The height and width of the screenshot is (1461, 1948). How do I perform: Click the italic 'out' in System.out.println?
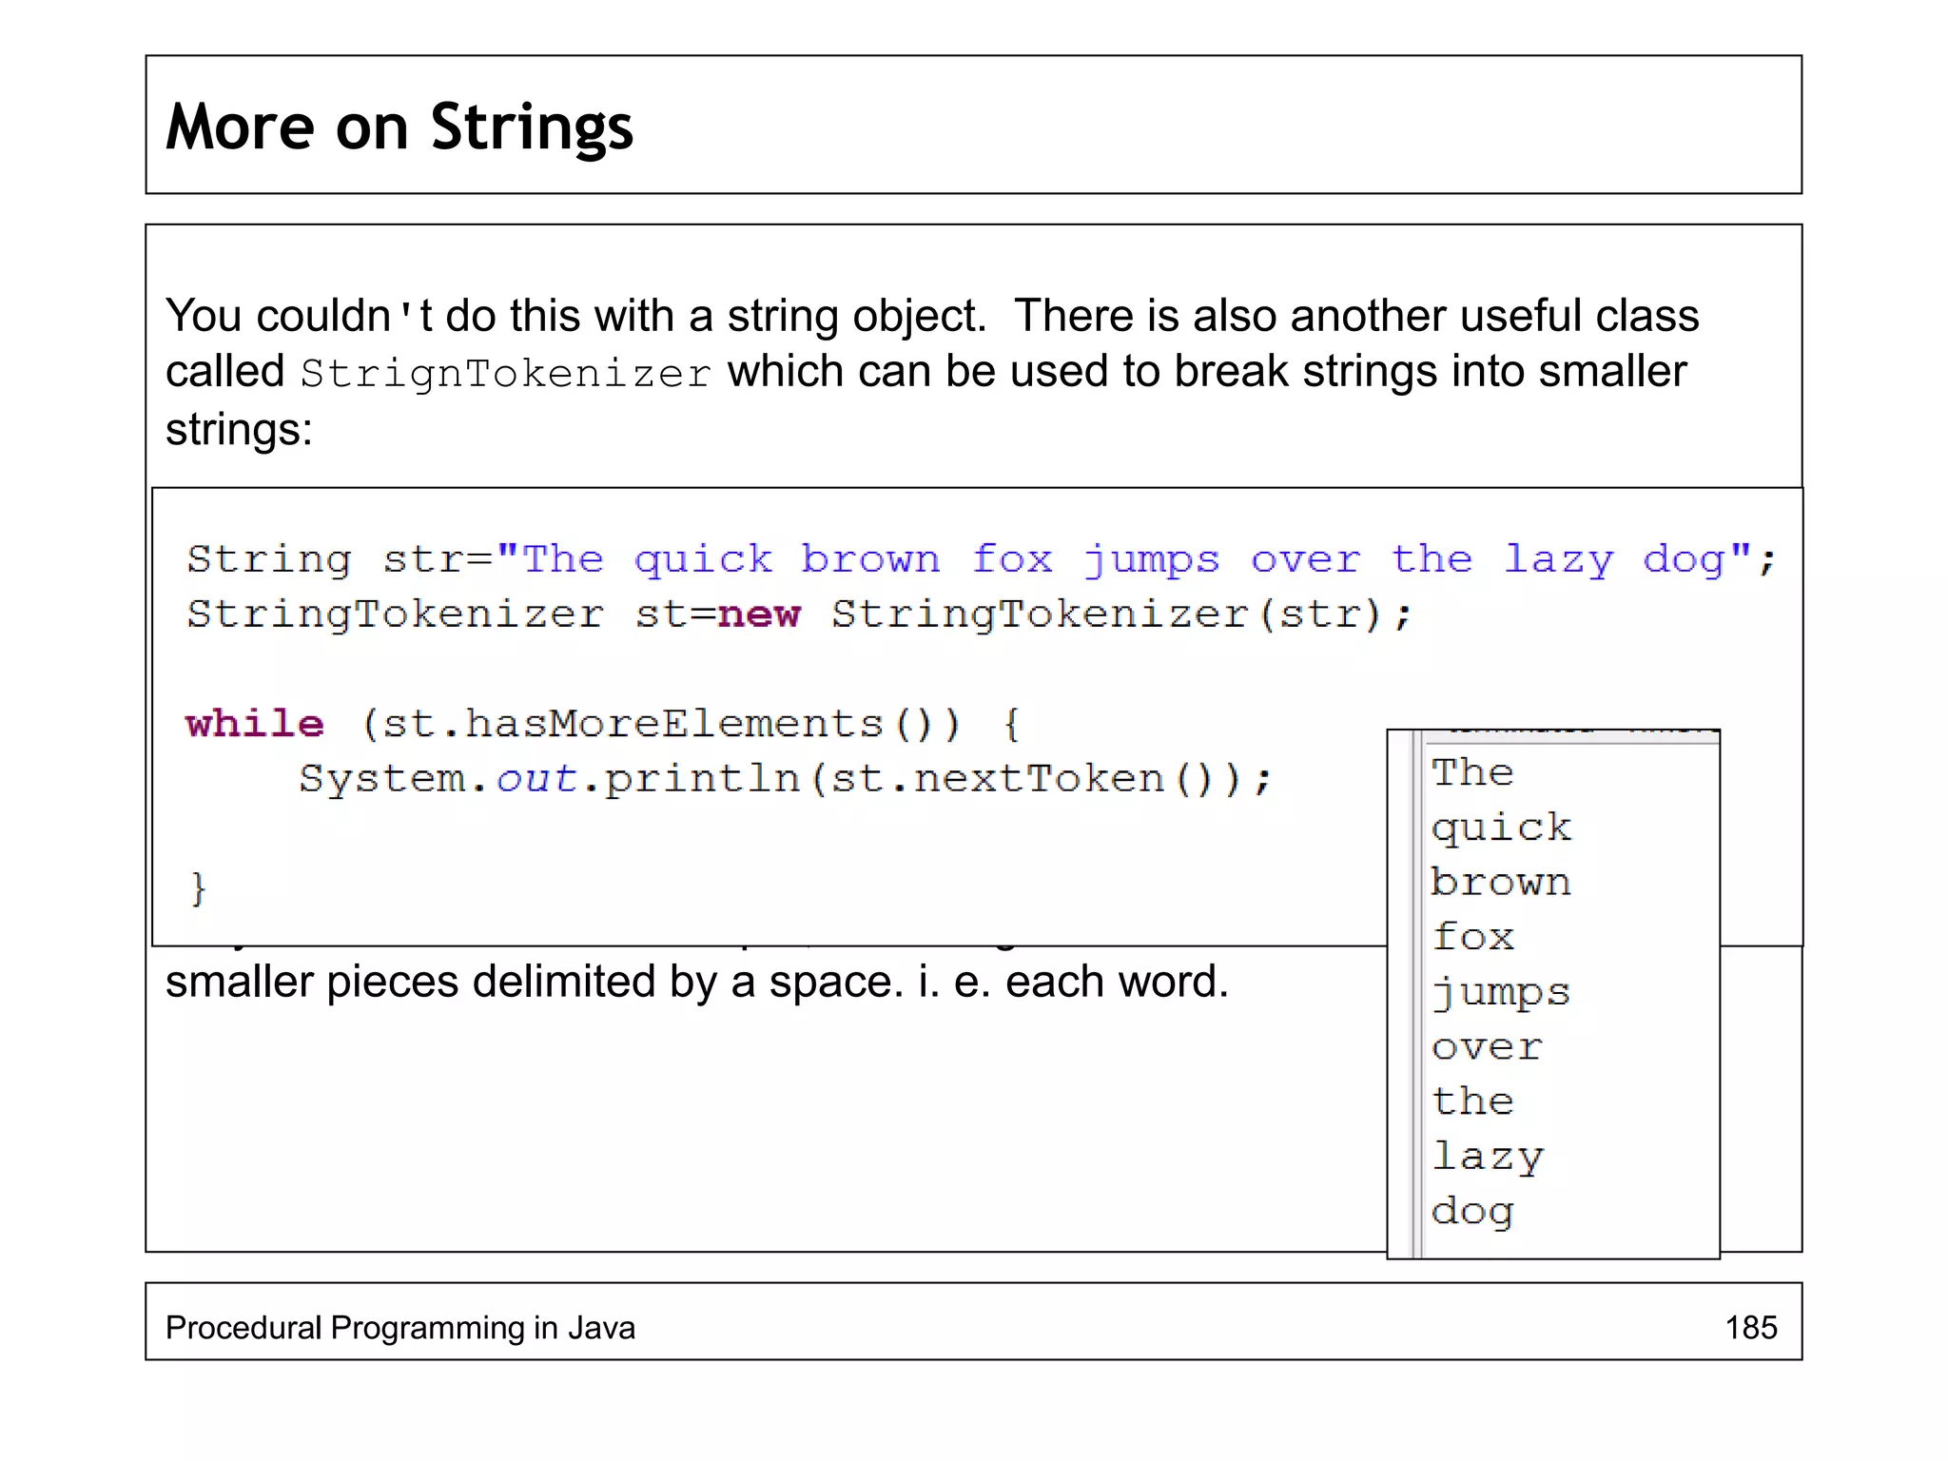pos(536,779)
